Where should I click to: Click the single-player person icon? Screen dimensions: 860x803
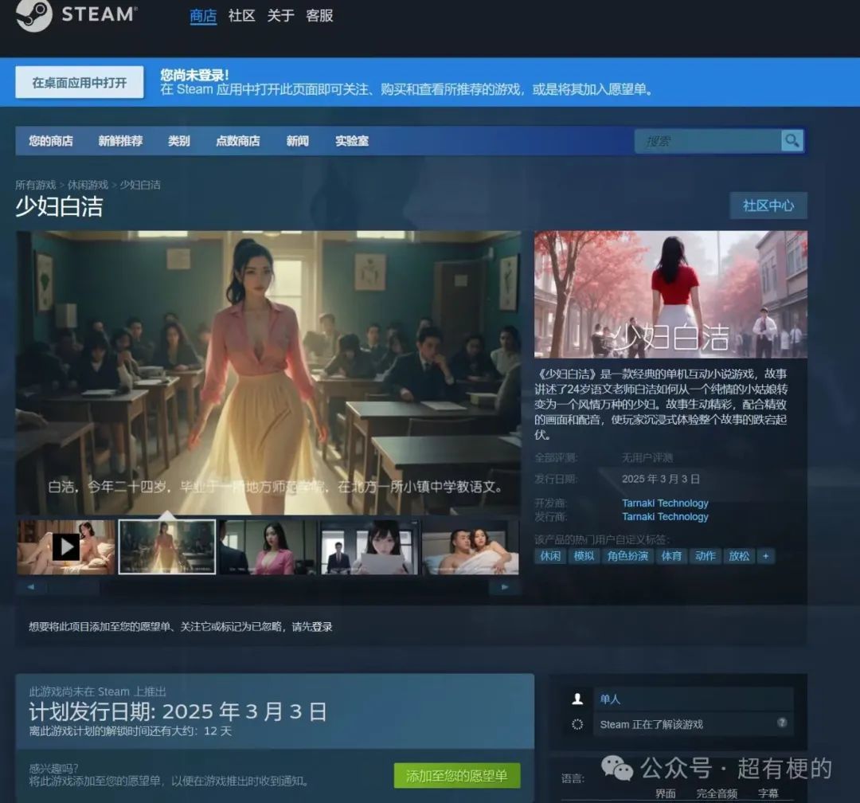[x=577, y=699]
